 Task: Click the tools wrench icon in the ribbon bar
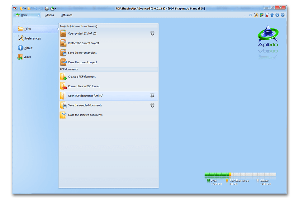click(256, 15)
